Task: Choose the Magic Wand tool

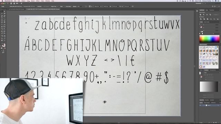Action: pyautogui.click(x=2, y=14)
